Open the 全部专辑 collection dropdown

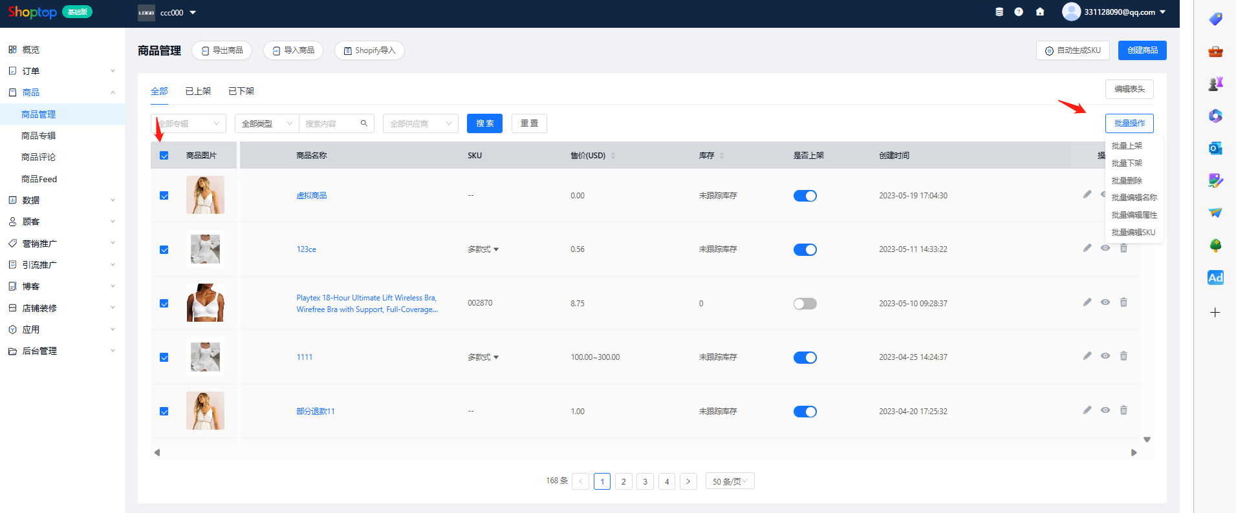(188, 123)
